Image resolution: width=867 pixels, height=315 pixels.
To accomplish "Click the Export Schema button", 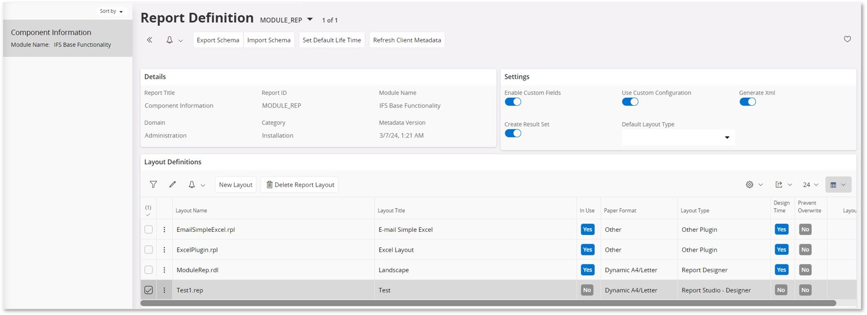I will point(218,40).
